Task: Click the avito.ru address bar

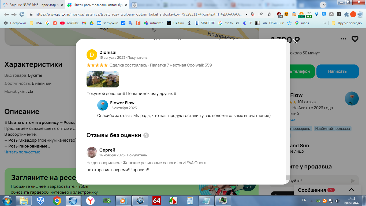Action: 139,14
